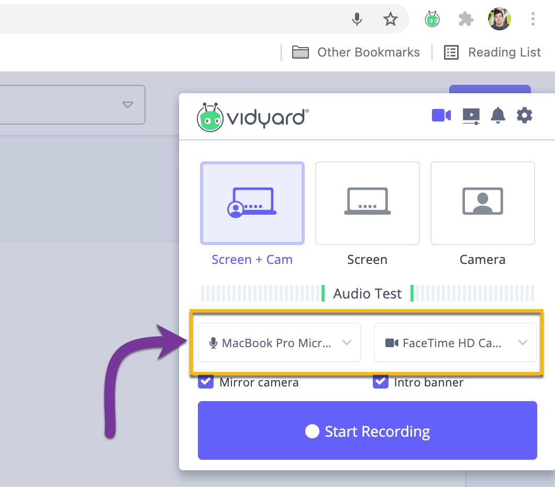
Task: Open the Chrome extensions puzzle icon
Action: [466, 19]
